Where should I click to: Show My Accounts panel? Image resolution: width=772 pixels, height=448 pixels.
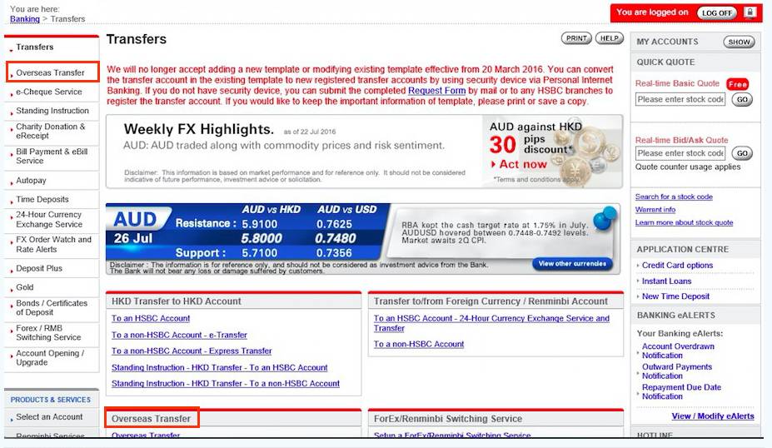739,42
